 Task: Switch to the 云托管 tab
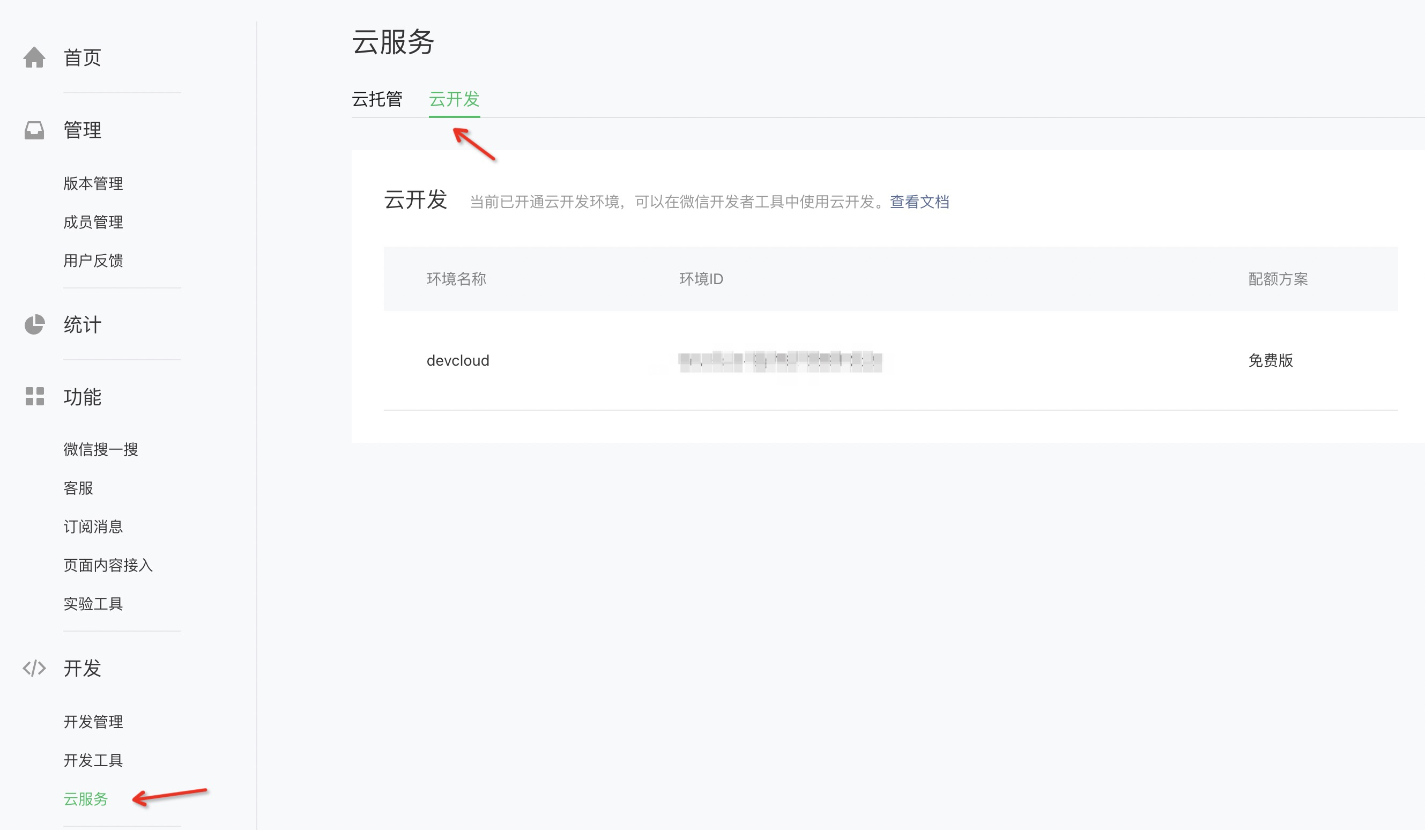[x=376, y=100]
